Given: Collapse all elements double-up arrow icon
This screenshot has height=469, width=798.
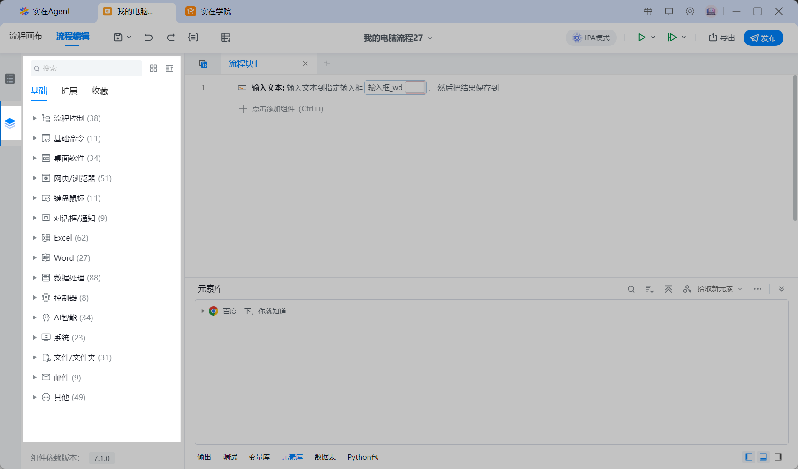Looking at the screenshot, I should point(668,289).
